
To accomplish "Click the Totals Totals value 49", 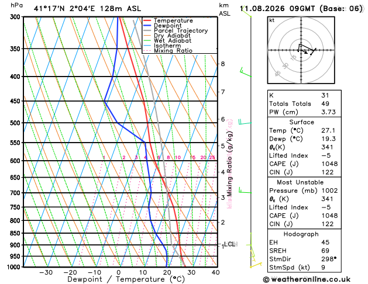I will click(325, 103).
